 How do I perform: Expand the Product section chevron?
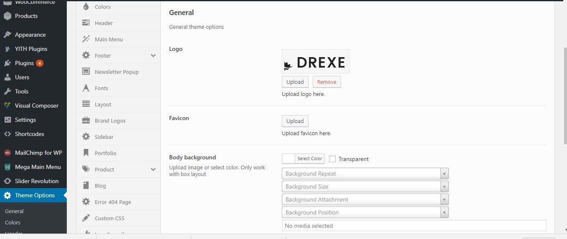click(153, 169)
